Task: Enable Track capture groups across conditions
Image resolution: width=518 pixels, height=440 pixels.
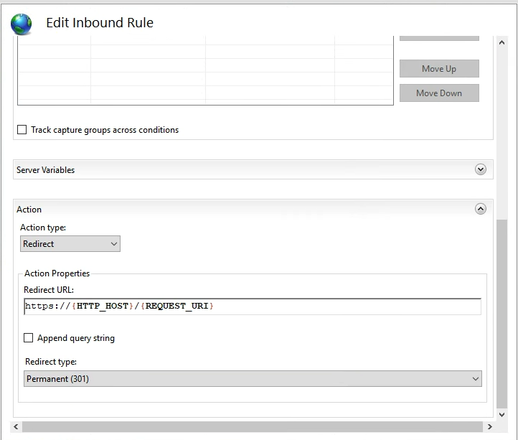Action: pos(22,130)
